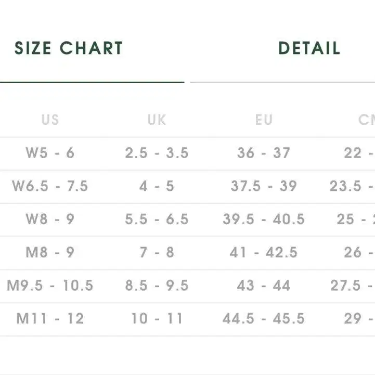Choose EU size 36 - 37 cell

264,152
